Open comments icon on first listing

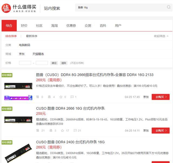pos(72,97)
